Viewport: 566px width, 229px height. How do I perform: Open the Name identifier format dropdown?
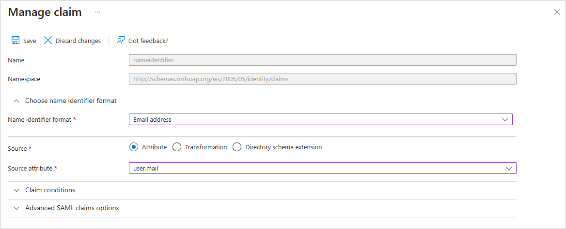coord(320,119)
